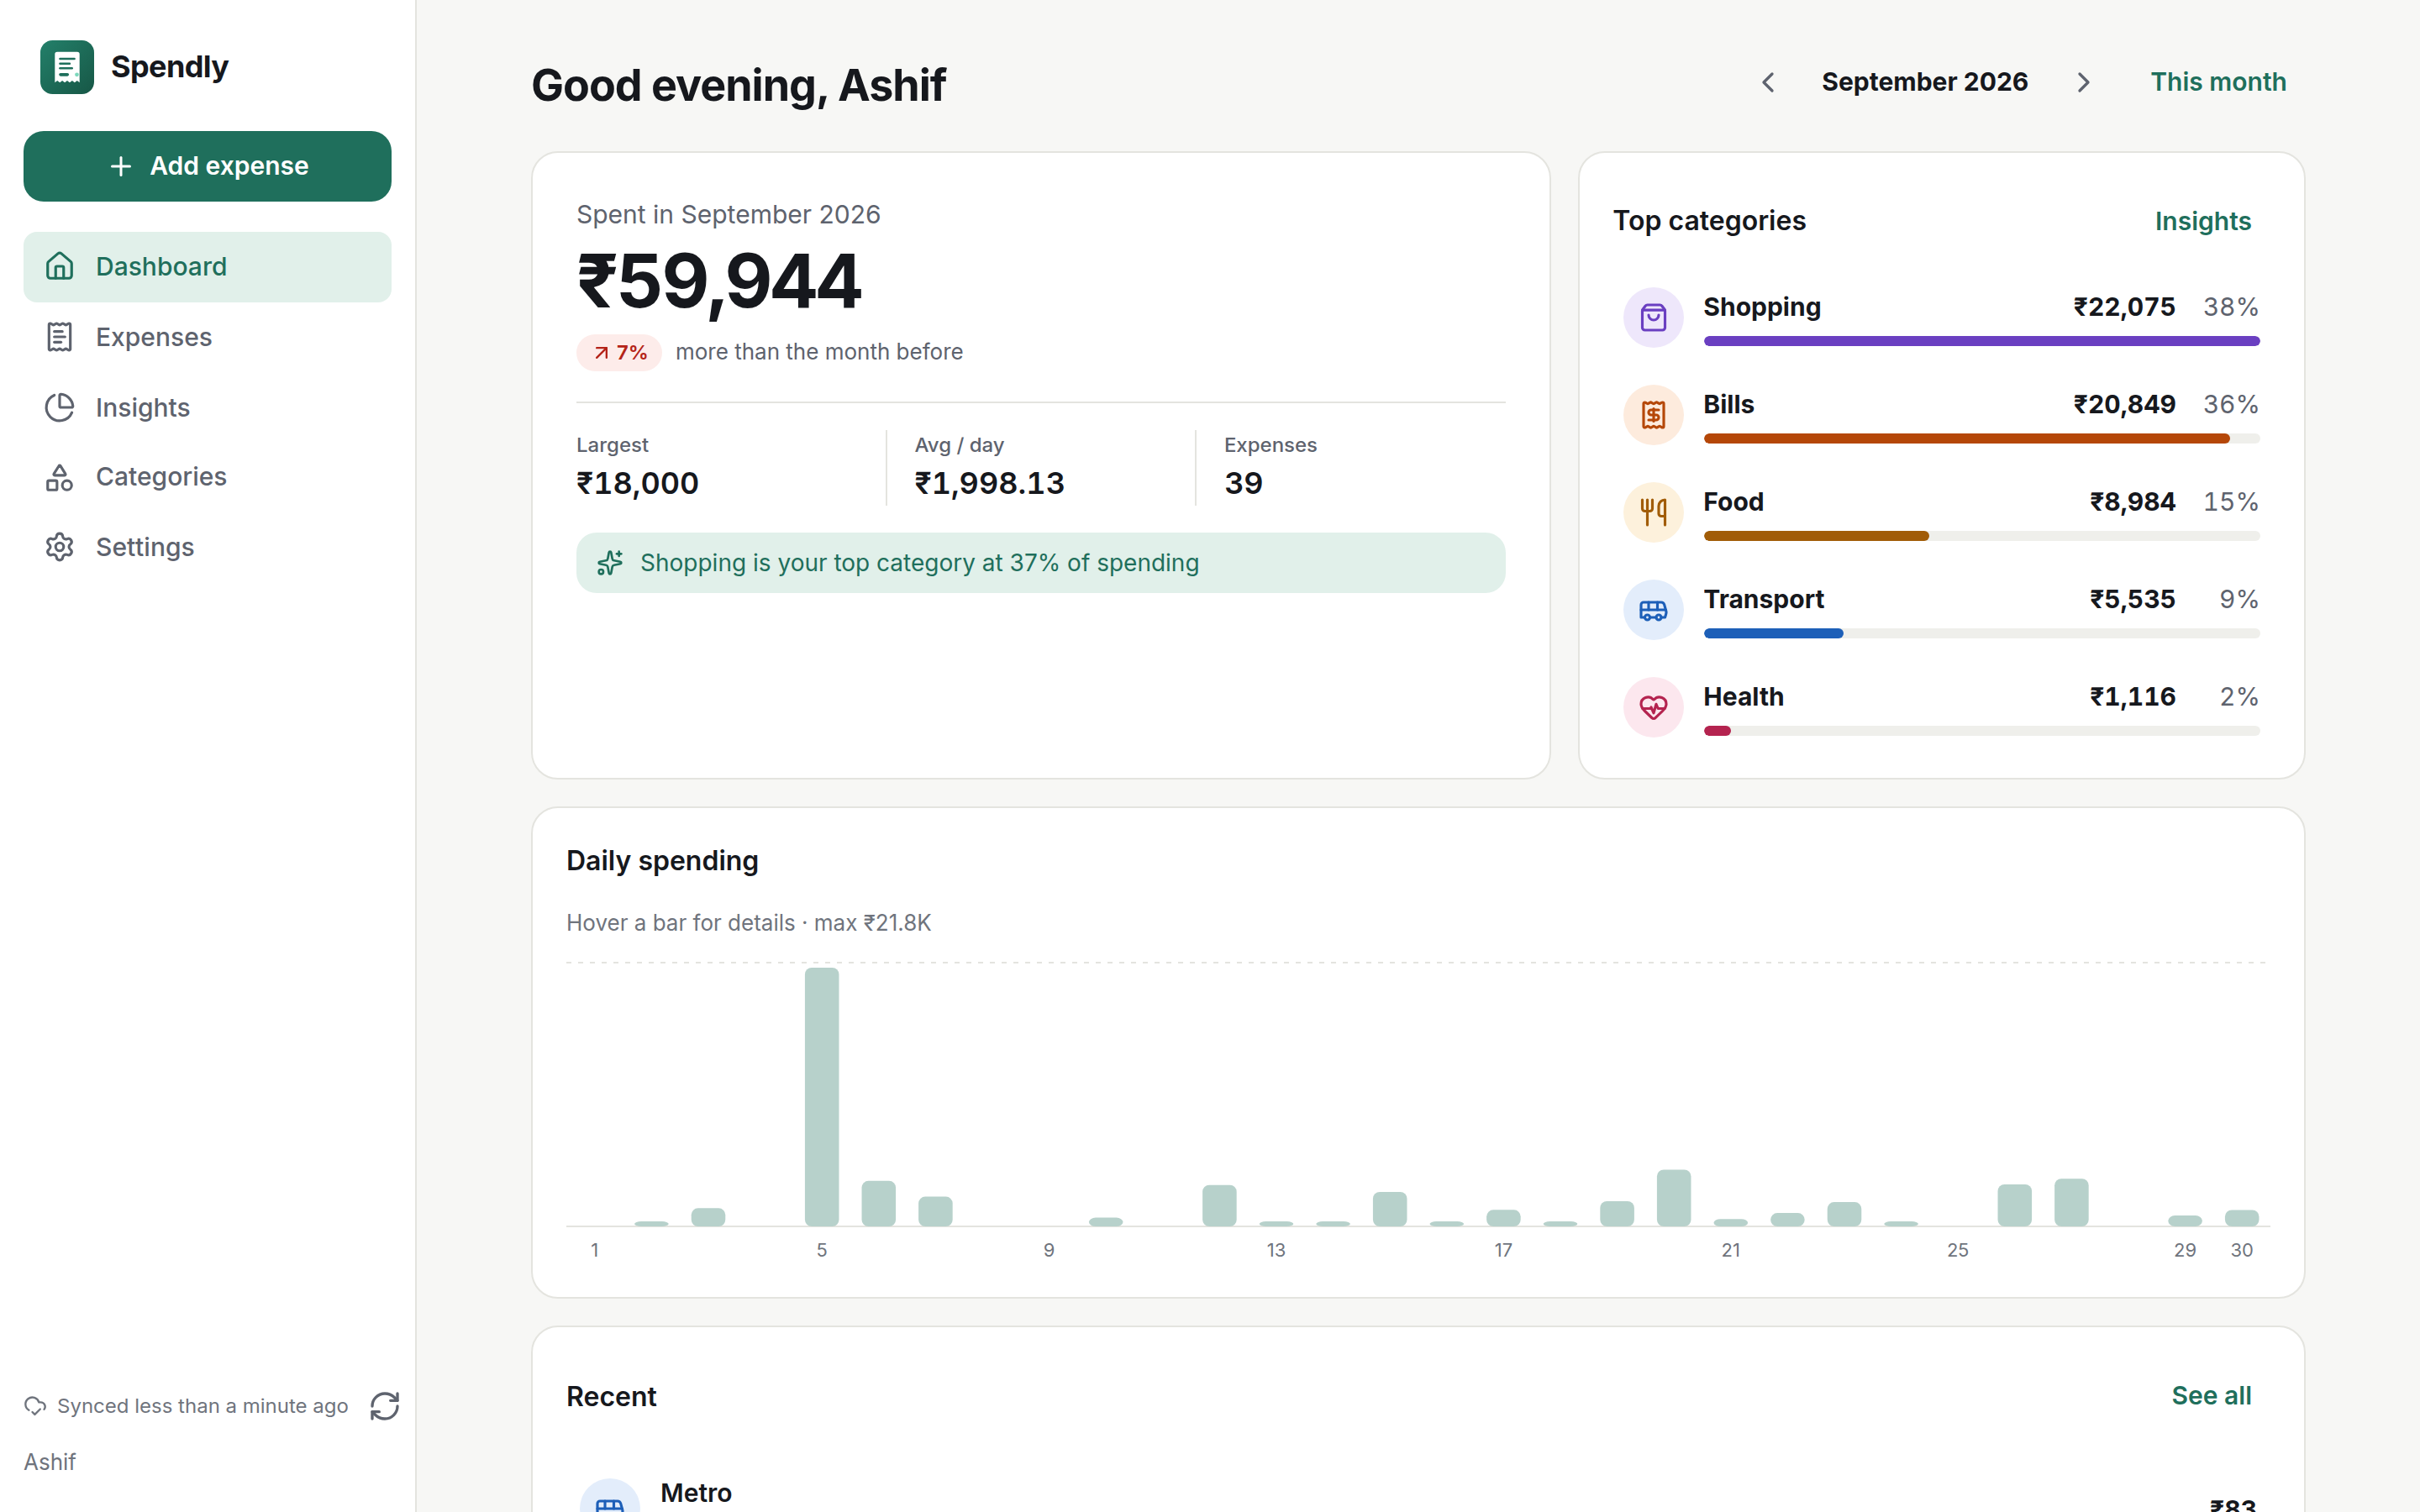Click the Dashboard home icon
The width and height of the screenshot is (2420, 1512).
click(60, 267)
